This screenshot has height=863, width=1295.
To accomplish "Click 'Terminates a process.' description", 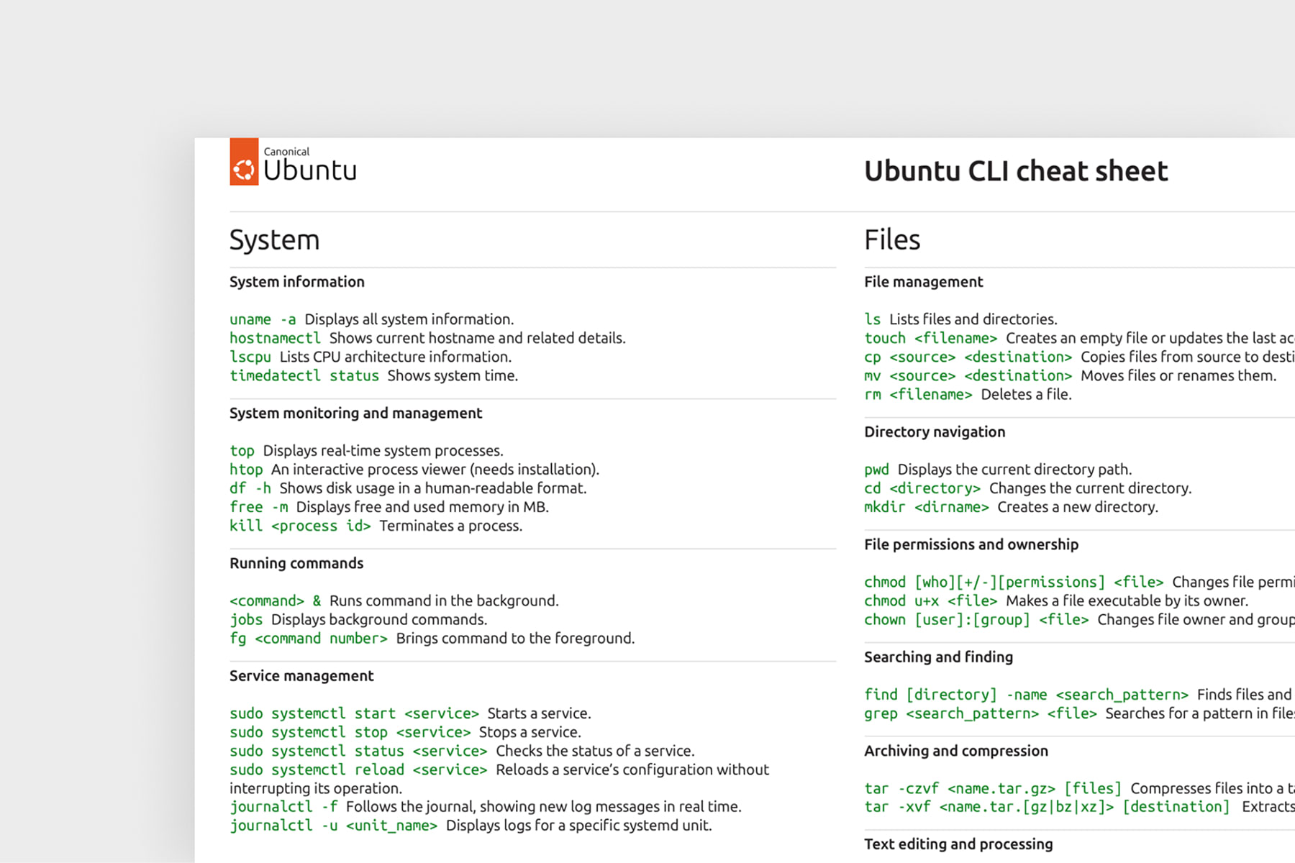I will [x=451, y=526].
